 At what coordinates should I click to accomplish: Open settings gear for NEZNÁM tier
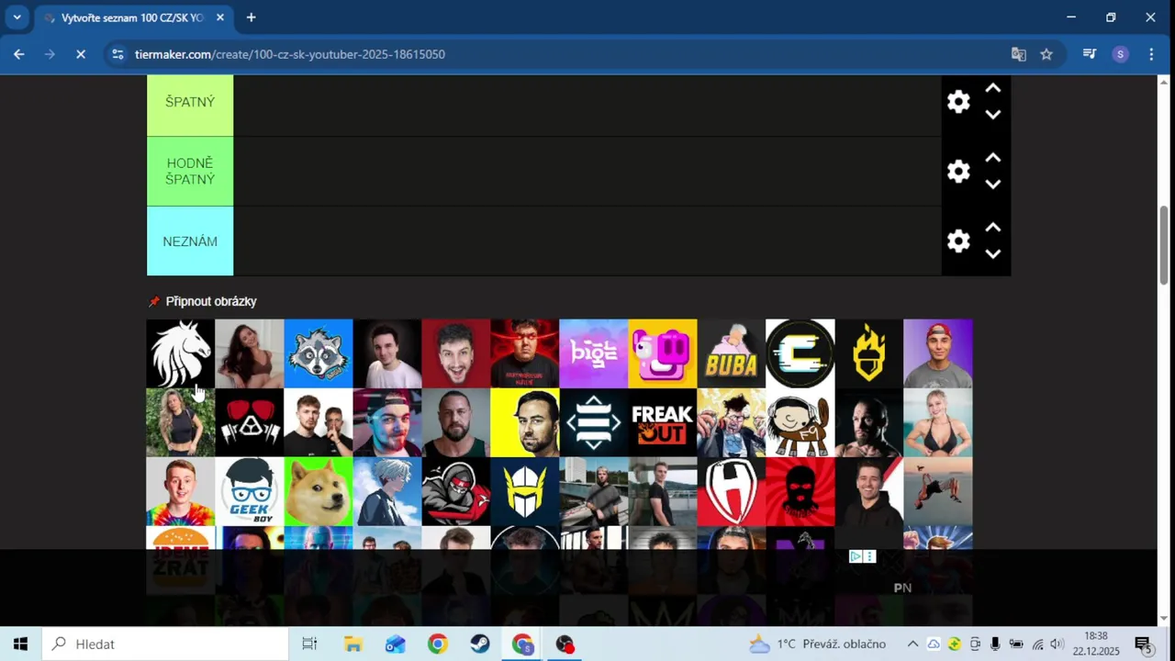coord(958,241)
